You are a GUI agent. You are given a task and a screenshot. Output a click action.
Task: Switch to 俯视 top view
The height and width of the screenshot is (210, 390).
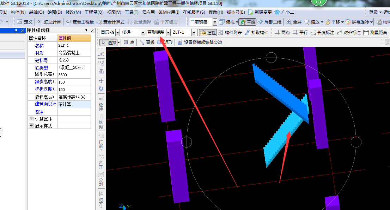(227, 22)
